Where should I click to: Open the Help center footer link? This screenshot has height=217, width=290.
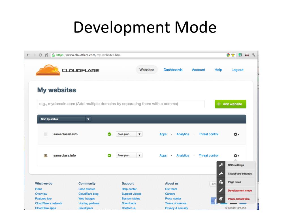[129, 189]
